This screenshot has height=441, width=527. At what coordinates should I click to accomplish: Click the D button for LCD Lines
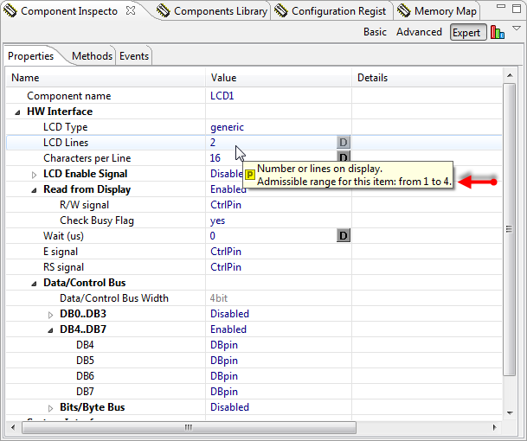[343, 143]
